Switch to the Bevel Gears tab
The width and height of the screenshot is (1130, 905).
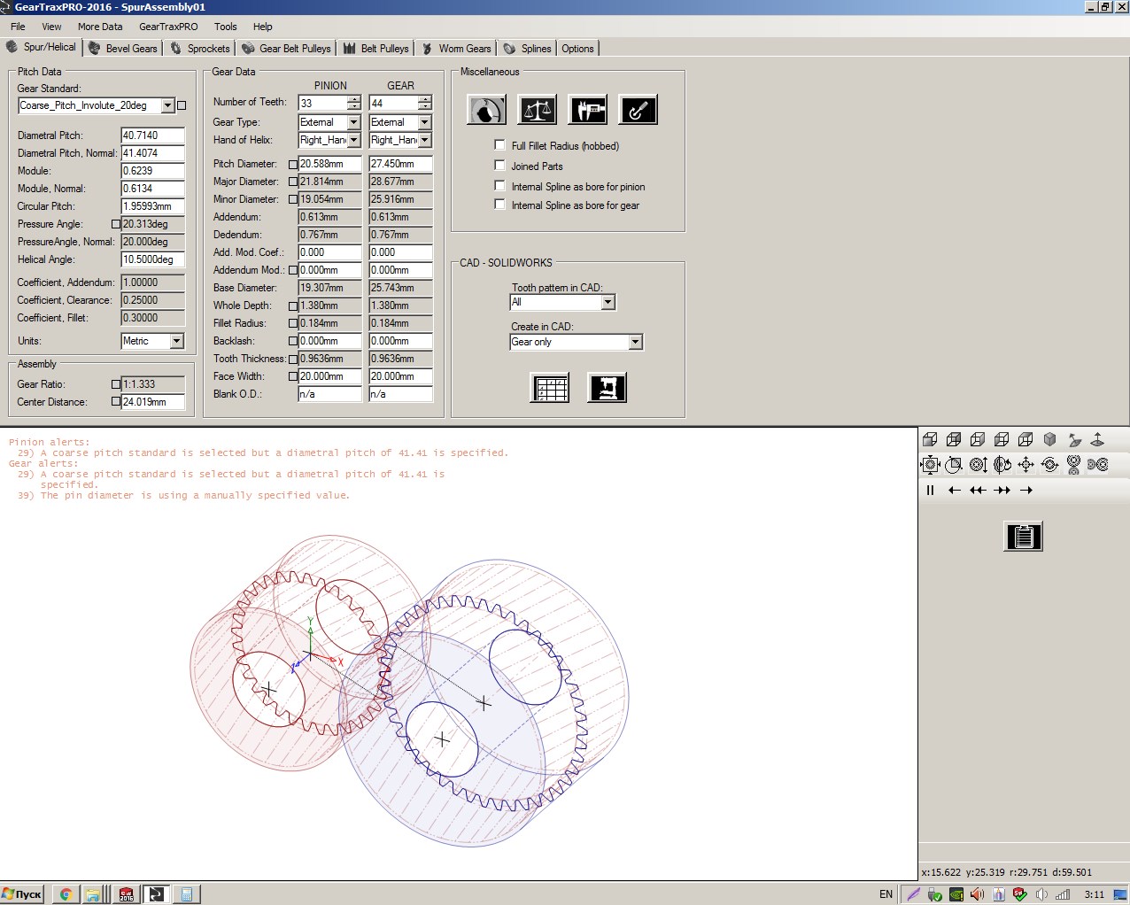(122, 49)
